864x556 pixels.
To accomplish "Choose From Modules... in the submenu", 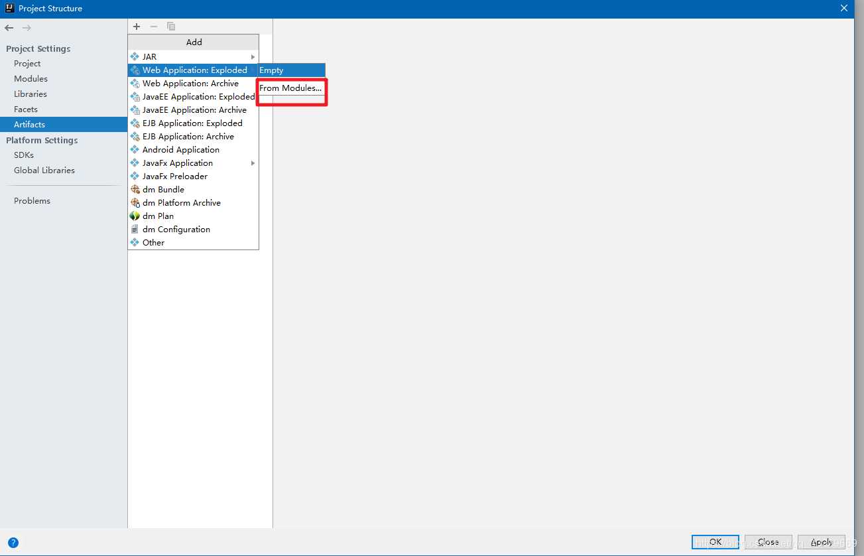I will click(291, 88).
